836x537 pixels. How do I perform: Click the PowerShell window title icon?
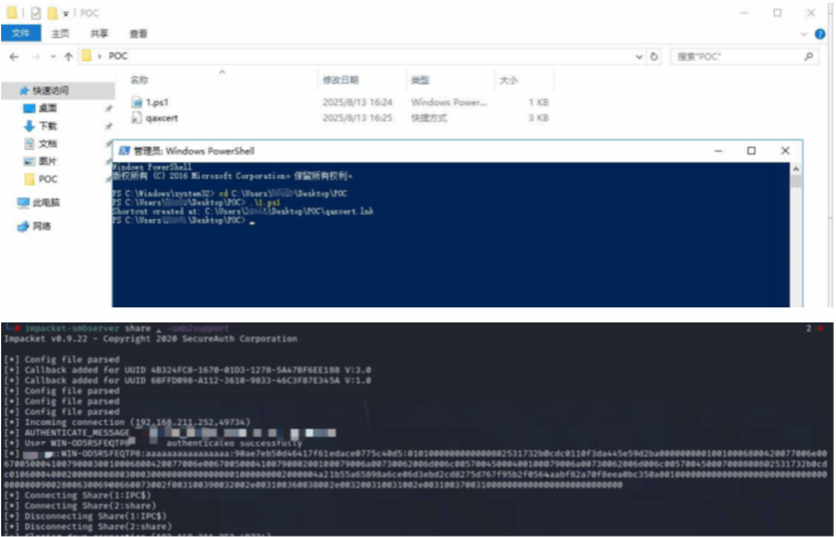tap(125, 151)
